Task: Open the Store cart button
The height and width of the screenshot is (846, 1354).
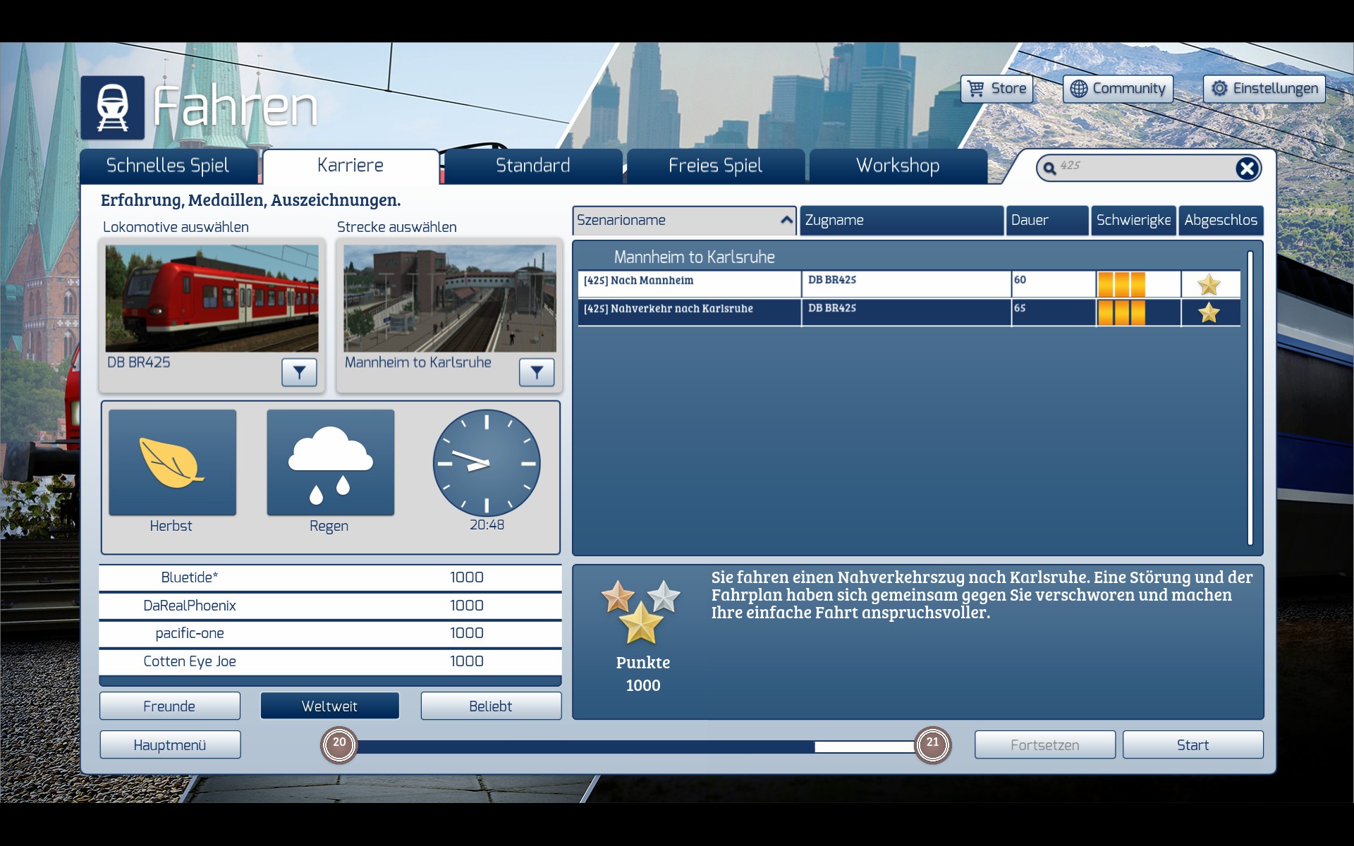Action: (x=996, y=89)
